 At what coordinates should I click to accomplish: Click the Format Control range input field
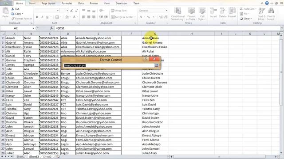click(x=109, y=66)
